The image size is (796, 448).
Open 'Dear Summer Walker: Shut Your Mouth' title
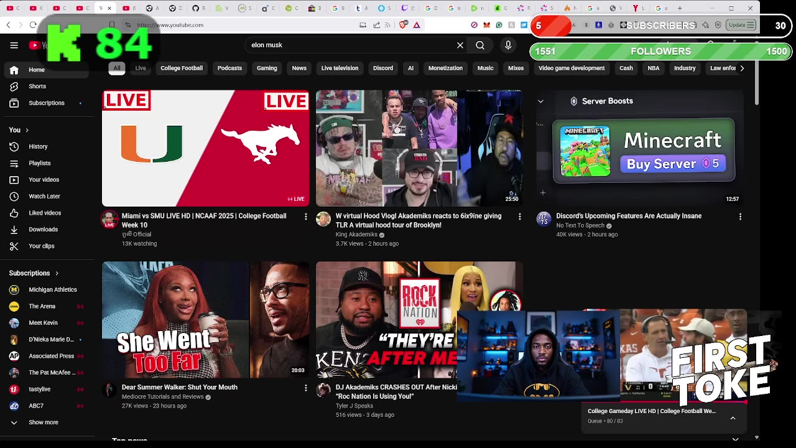(x=180, y=387)
